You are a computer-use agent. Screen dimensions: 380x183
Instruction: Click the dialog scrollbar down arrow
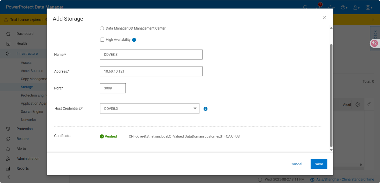331,150
